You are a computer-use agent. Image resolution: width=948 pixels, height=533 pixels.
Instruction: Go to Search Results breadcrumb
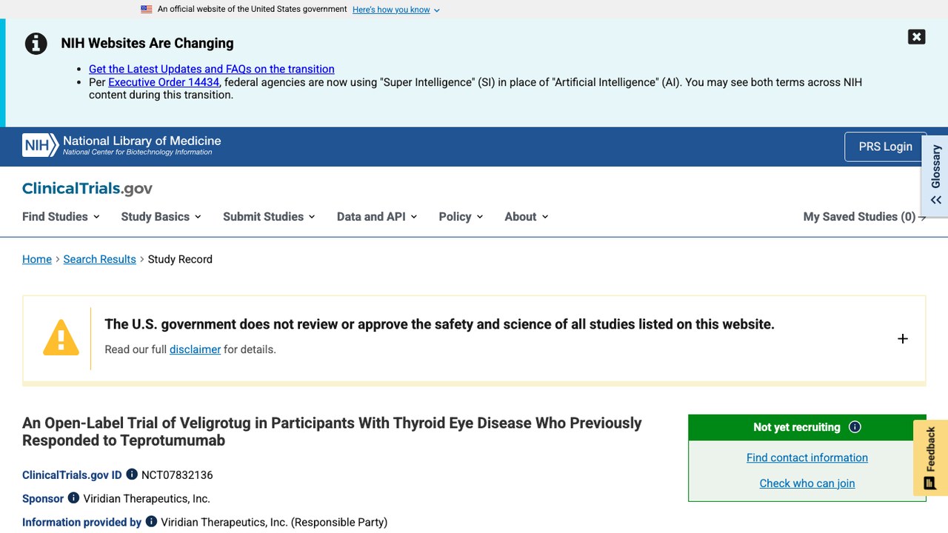(x=99, y=259)
